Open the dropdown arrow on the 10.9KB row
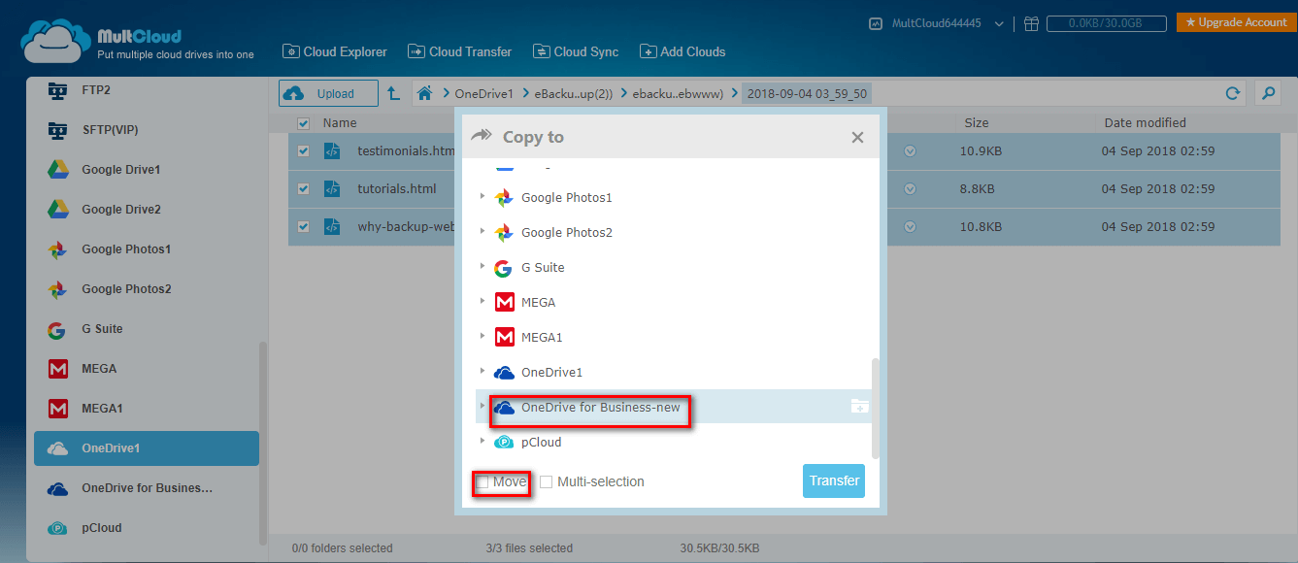Screen dimensions: 1298x563 (x=910, y=151)
